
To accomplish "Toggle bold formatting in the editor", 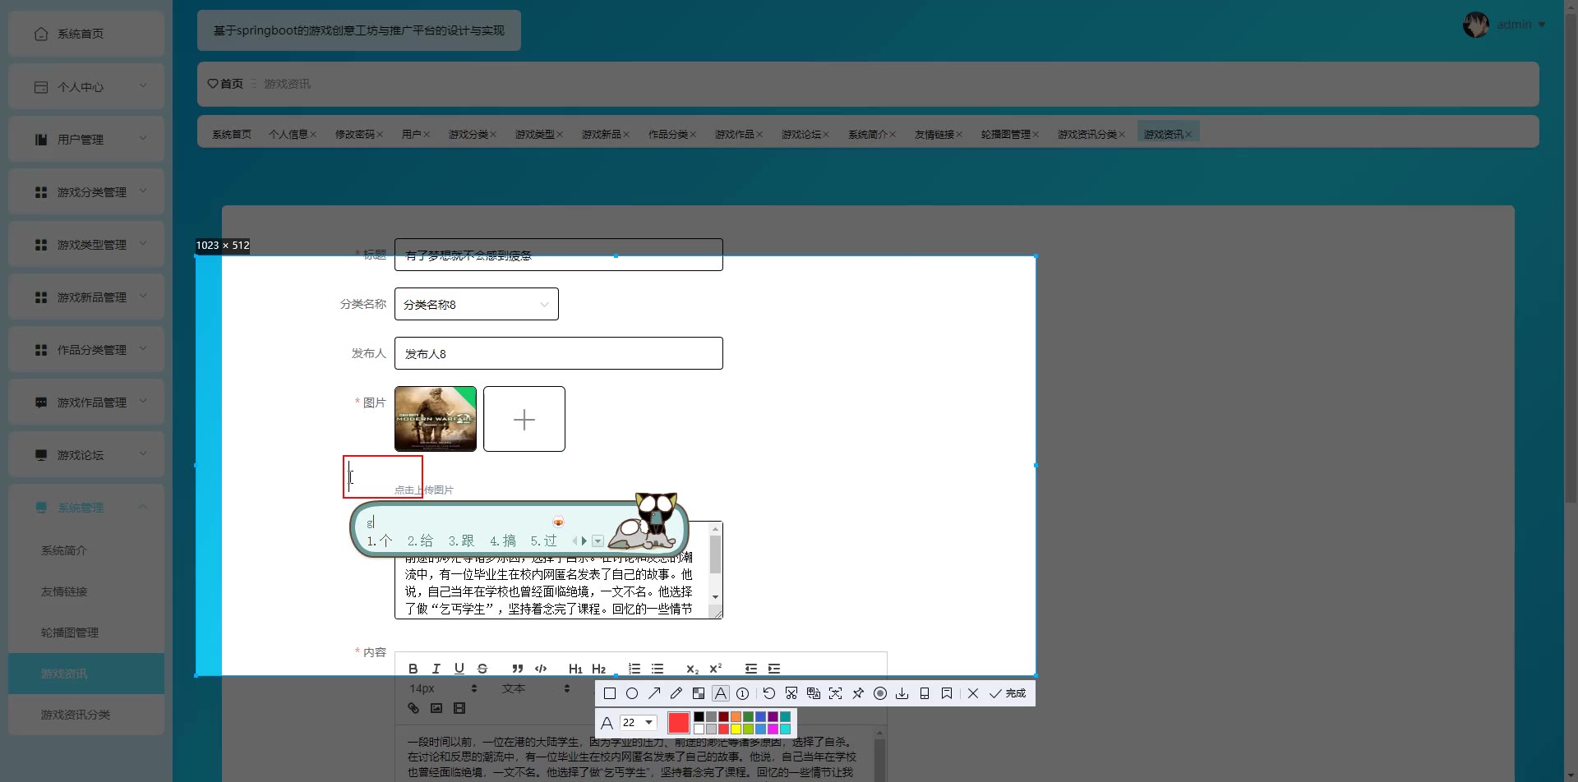I will (x=413, y=669).
